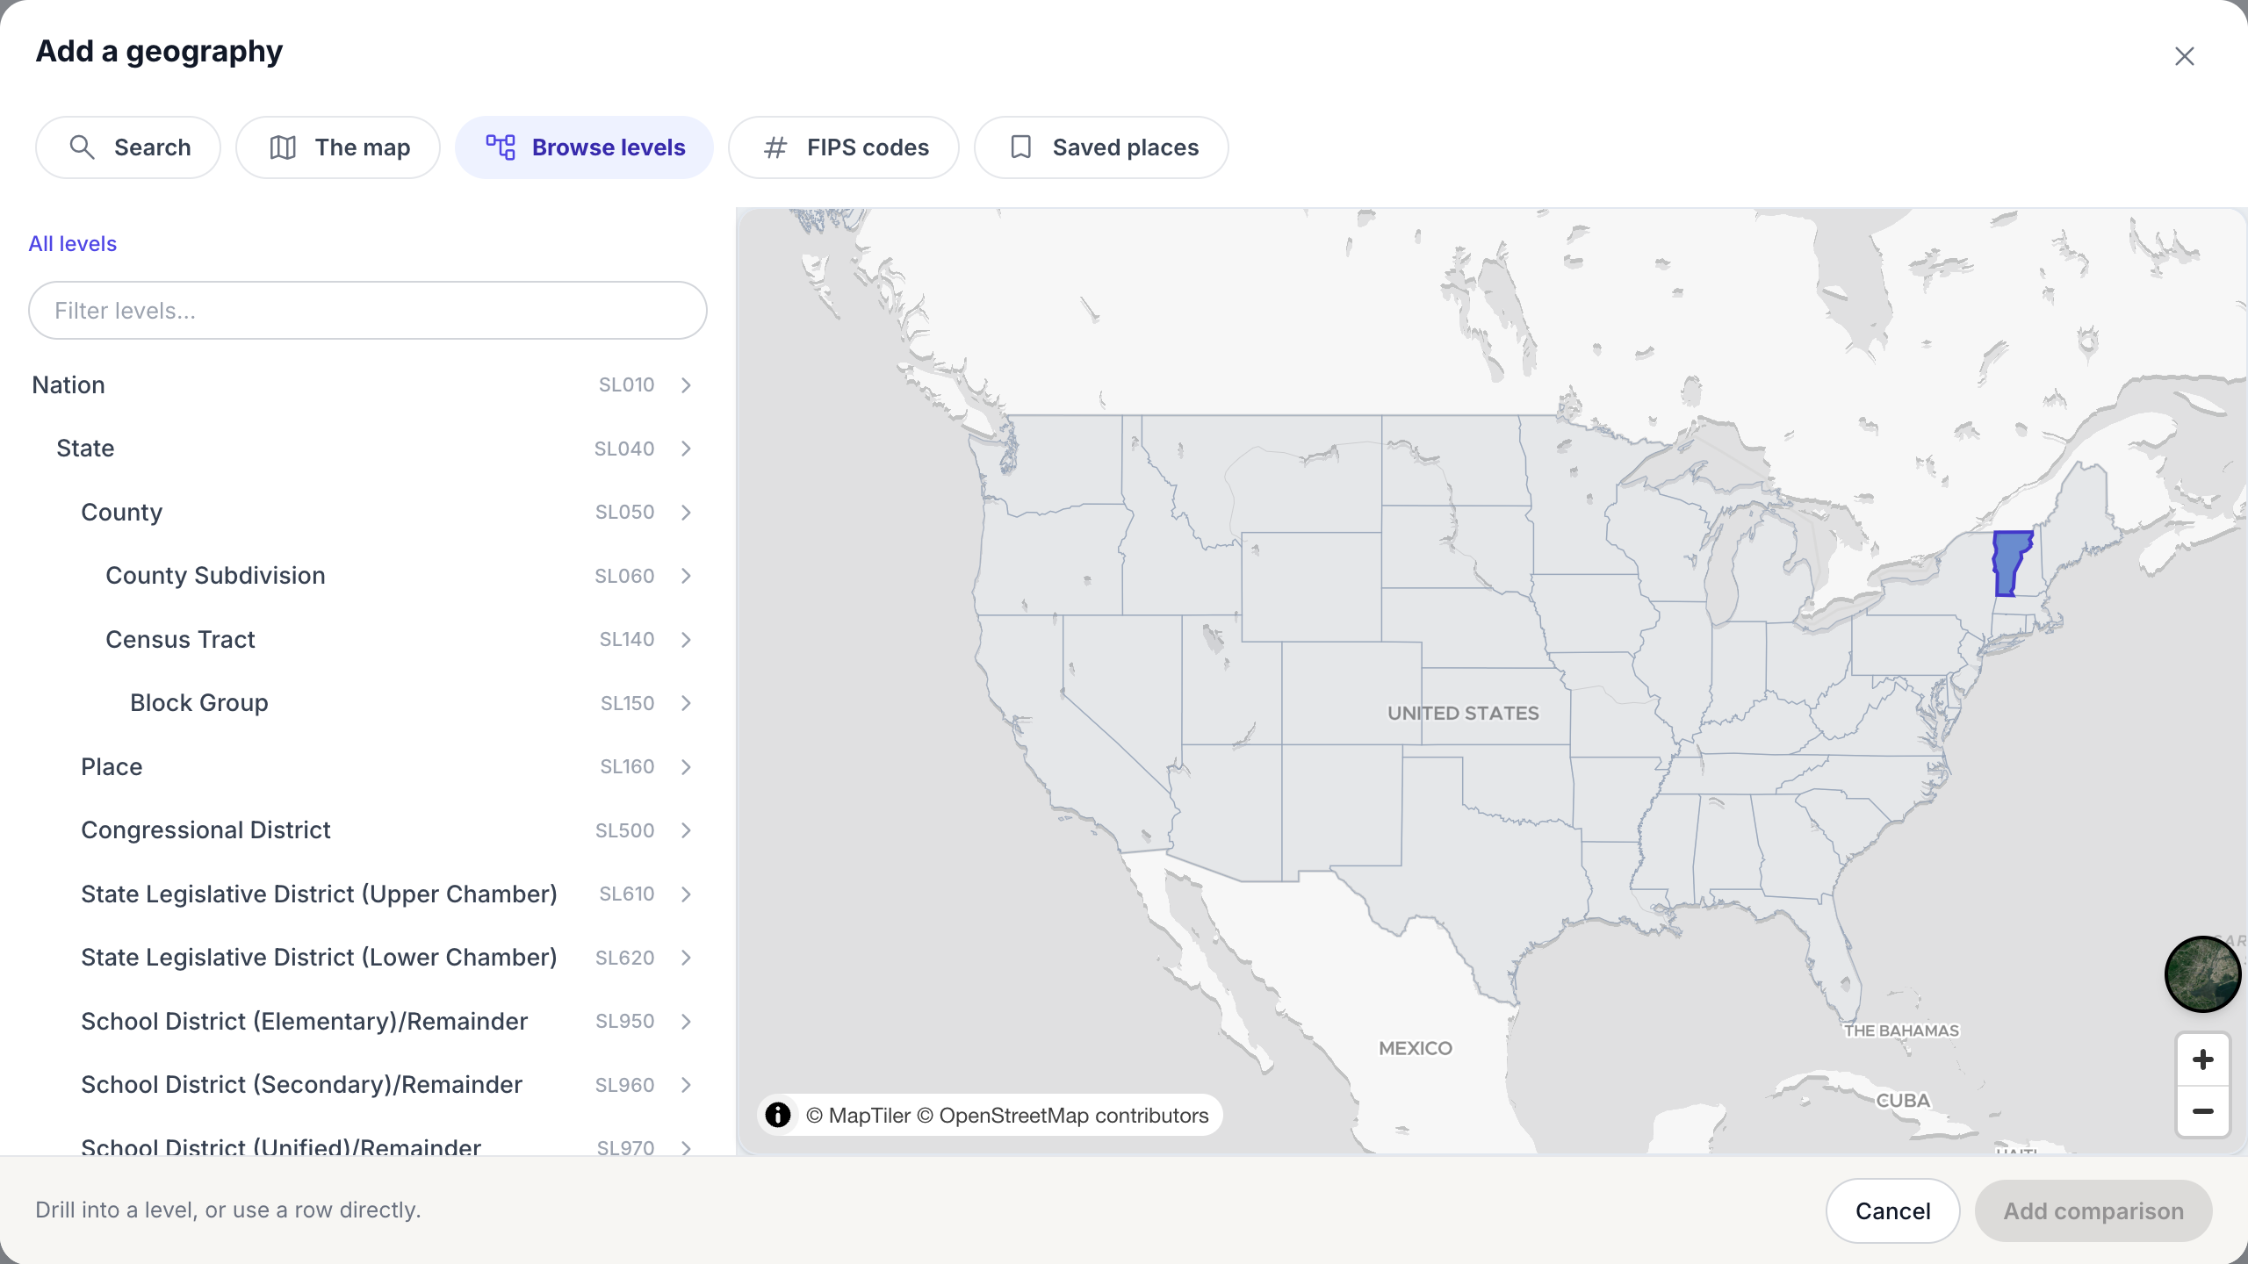
Task: Select School District (Elementary)/Remainder row
Action: point(367,1022)
